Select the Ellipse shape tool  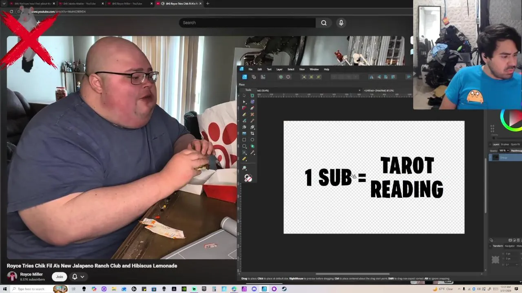click(252, 140)
